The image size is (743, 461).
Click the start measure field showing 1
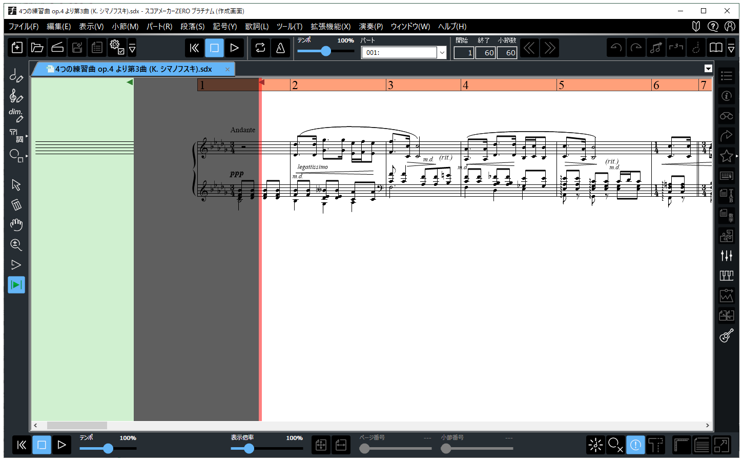464,52
